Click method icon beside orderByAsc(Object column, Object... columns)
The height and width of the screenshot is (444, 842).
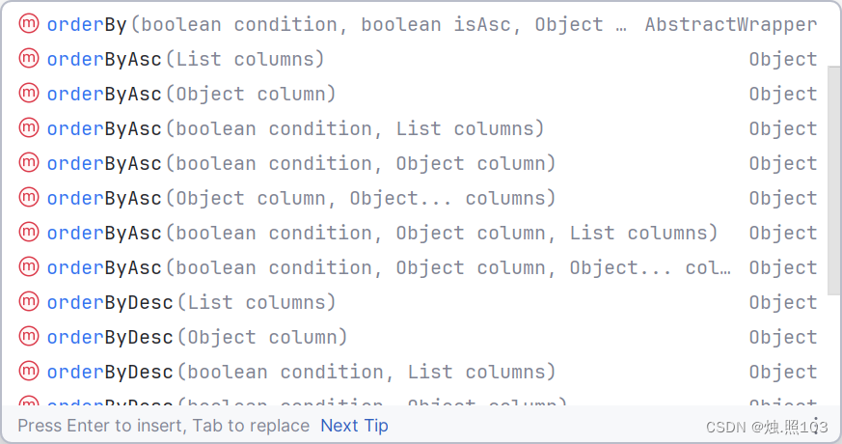pos(29,197)
